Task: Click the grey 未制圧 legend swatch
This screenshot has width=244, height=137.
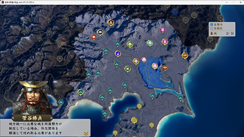Action: 212,28
